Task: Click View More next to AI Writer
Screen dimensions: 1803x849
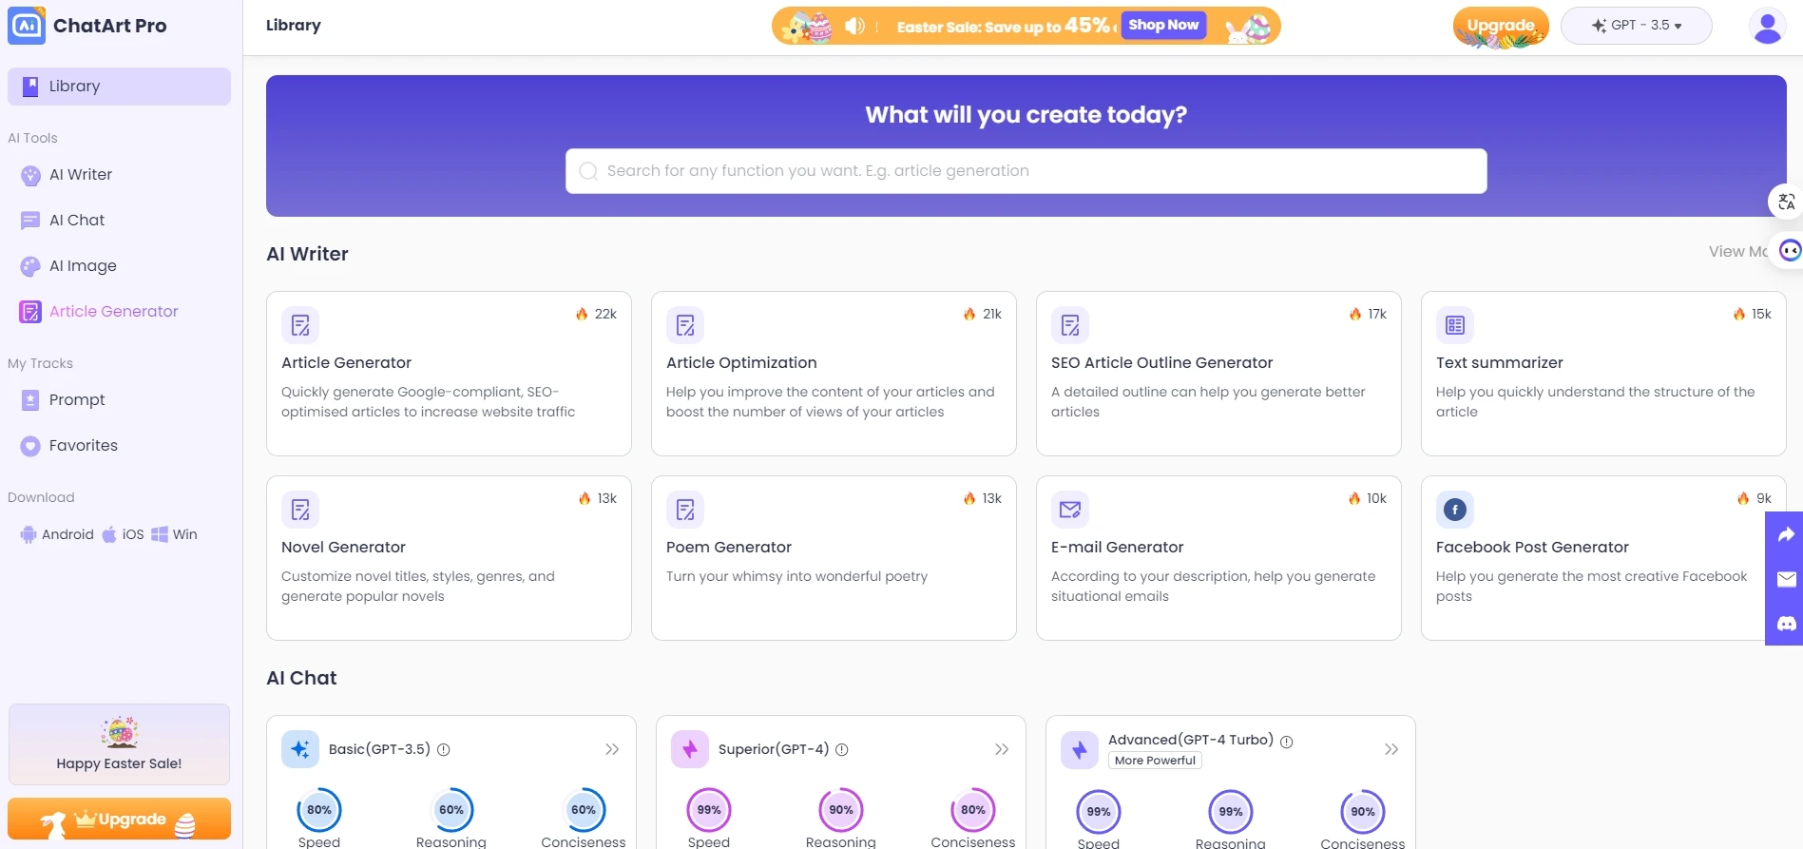Action: tap(1737, 251)
